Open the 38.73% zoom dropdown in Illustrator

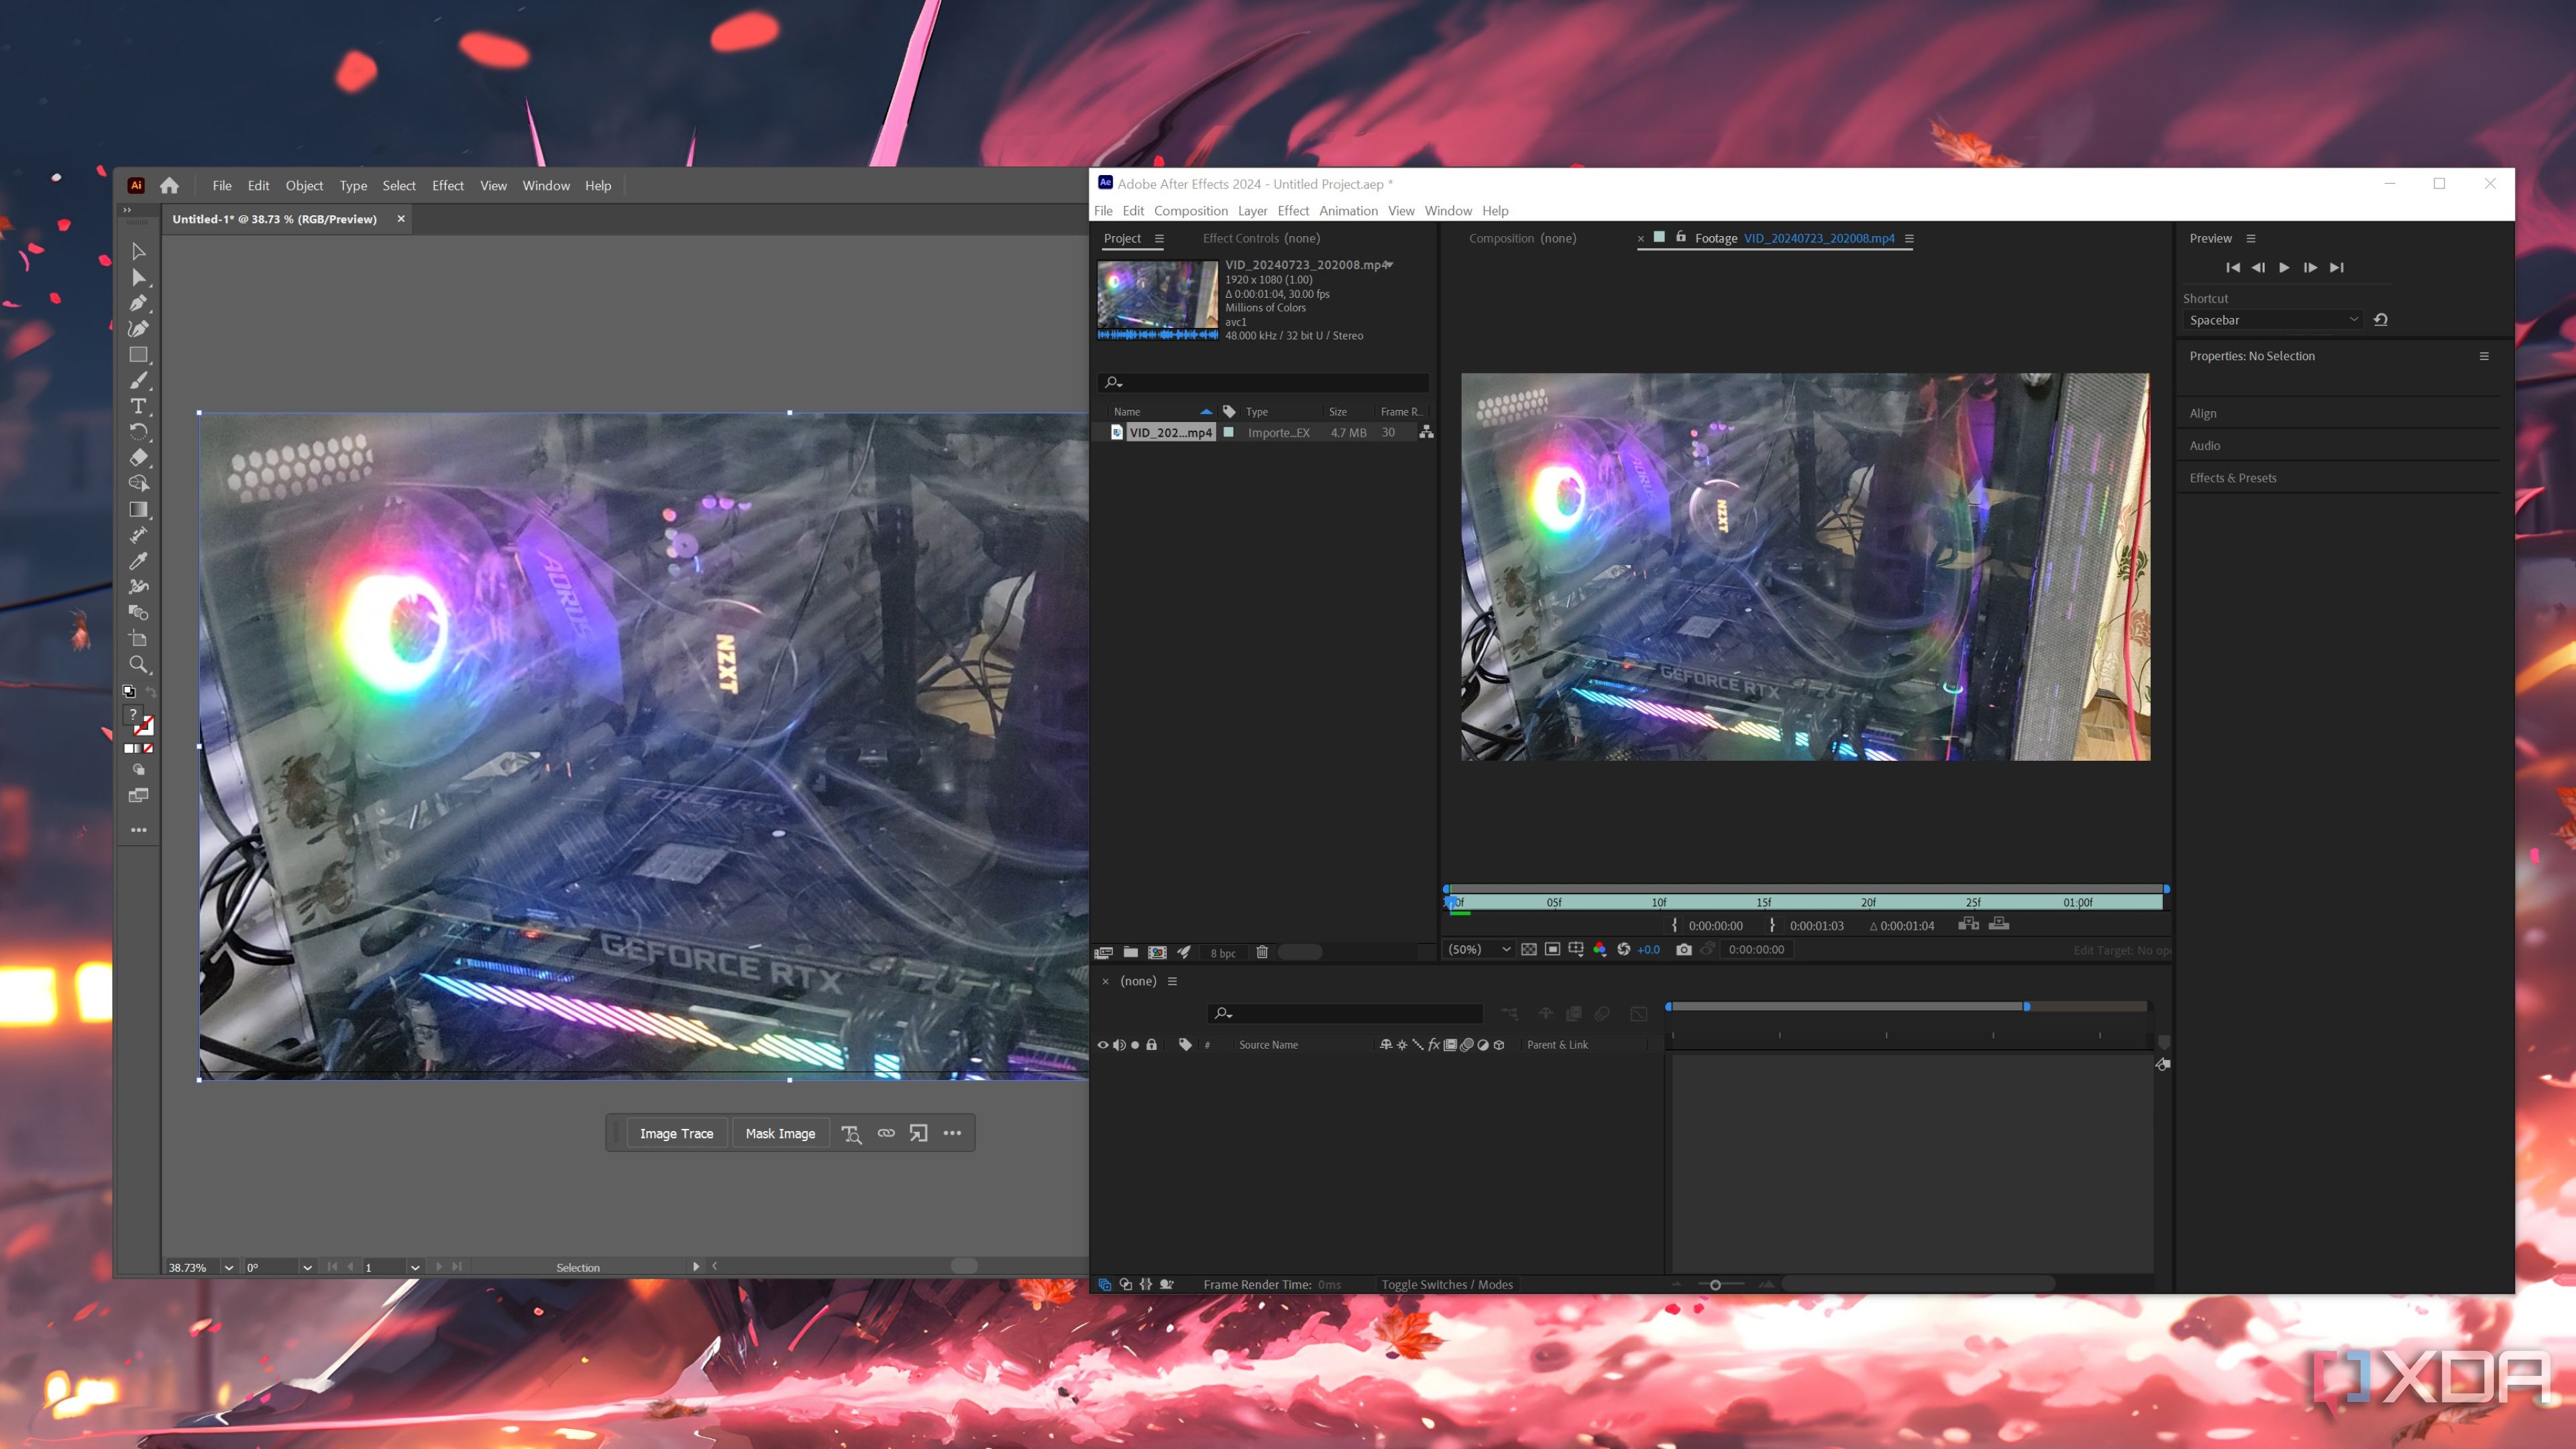click(x=229, y=1267)
